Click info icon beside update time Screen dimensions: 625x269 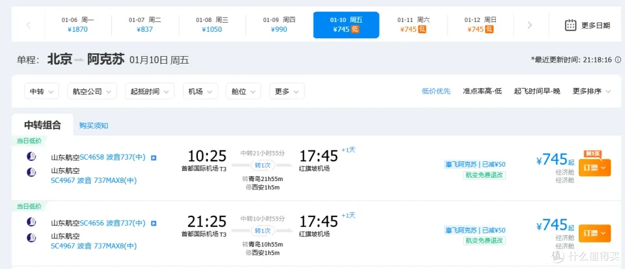click(x=618, y=60)
